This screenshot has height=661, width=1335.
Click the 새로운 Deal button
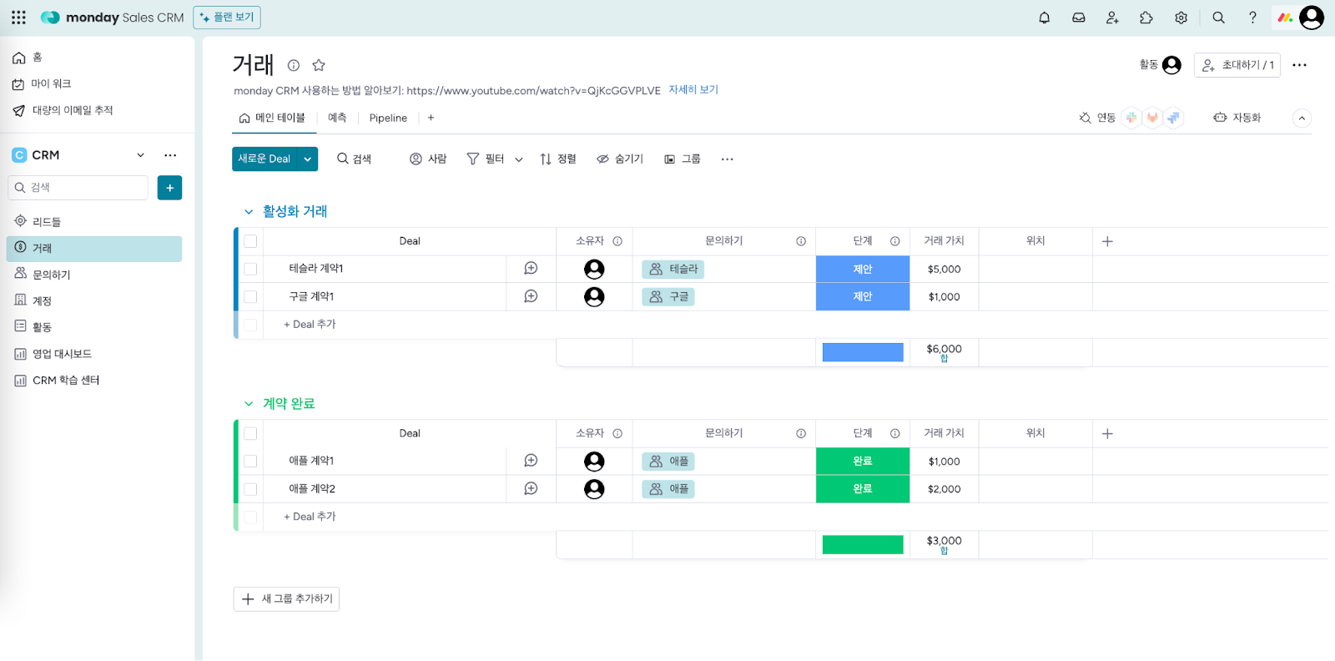[264, 159]
